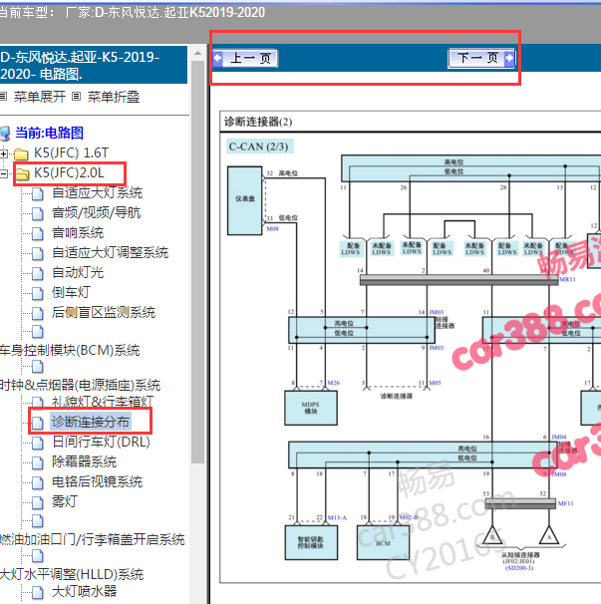Click right arrow icon on 下一页 button
The width and height of the screenshot is (601, 604).
509,59
